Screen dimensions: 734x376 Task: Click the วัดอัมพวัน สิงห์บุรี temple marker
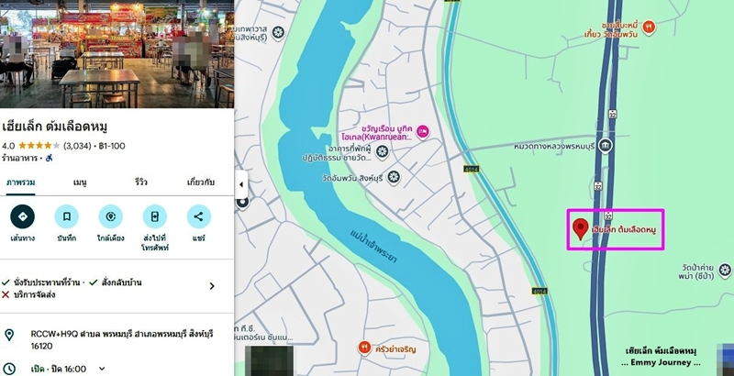(394, 178)
